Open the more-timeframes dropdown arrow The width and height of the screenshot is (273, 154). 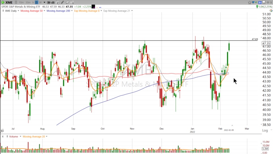point(44,3)
